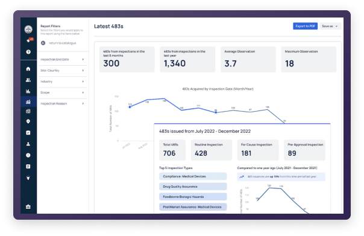Screen dimensions: 364x236
Task: Open the exclamation alert icon
Action: tap(28, 155)
